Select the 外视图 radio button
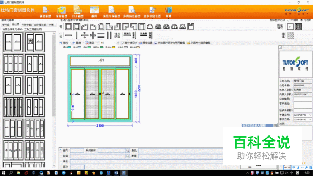The width and height of the screenshot is (313, 176). (288, 20)
